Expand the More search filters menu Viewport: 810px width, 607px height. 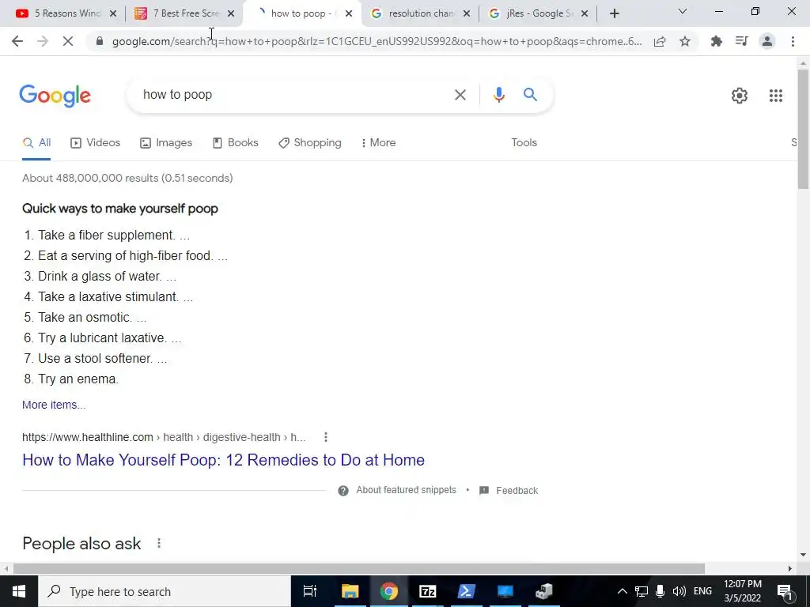tap(378, 142)
